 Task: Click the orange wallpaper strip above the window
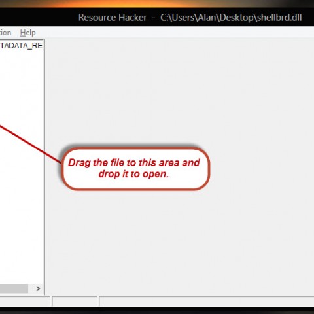[157, 3]
